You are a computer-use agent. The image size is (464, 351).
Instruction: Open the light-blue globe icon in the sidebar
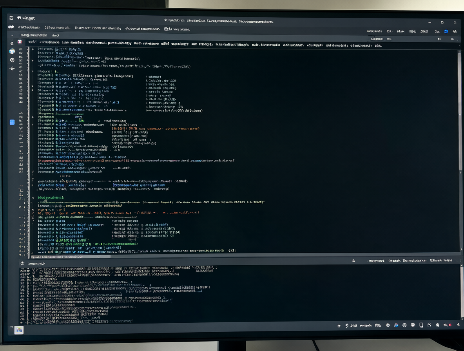pyautogui.click(x=12, y=51)
